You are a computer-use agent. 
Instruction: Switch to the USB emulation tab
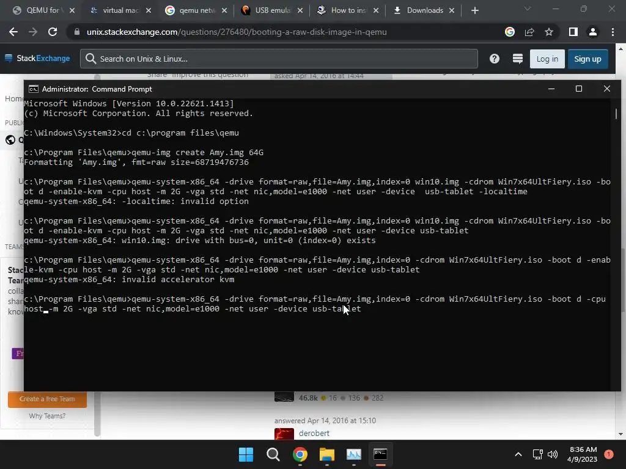(x=272, y=10)
